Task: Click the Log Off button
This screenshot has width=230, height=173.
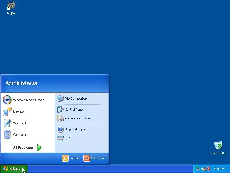Action: click(x=71, y=158)
